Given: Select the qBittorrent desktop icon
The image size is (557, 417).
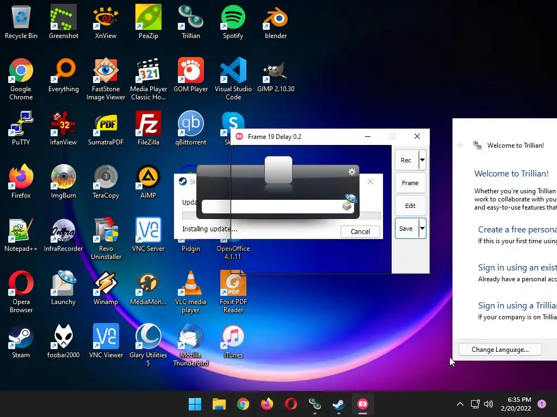Looking at the screenshot, I should click(191, 128).
